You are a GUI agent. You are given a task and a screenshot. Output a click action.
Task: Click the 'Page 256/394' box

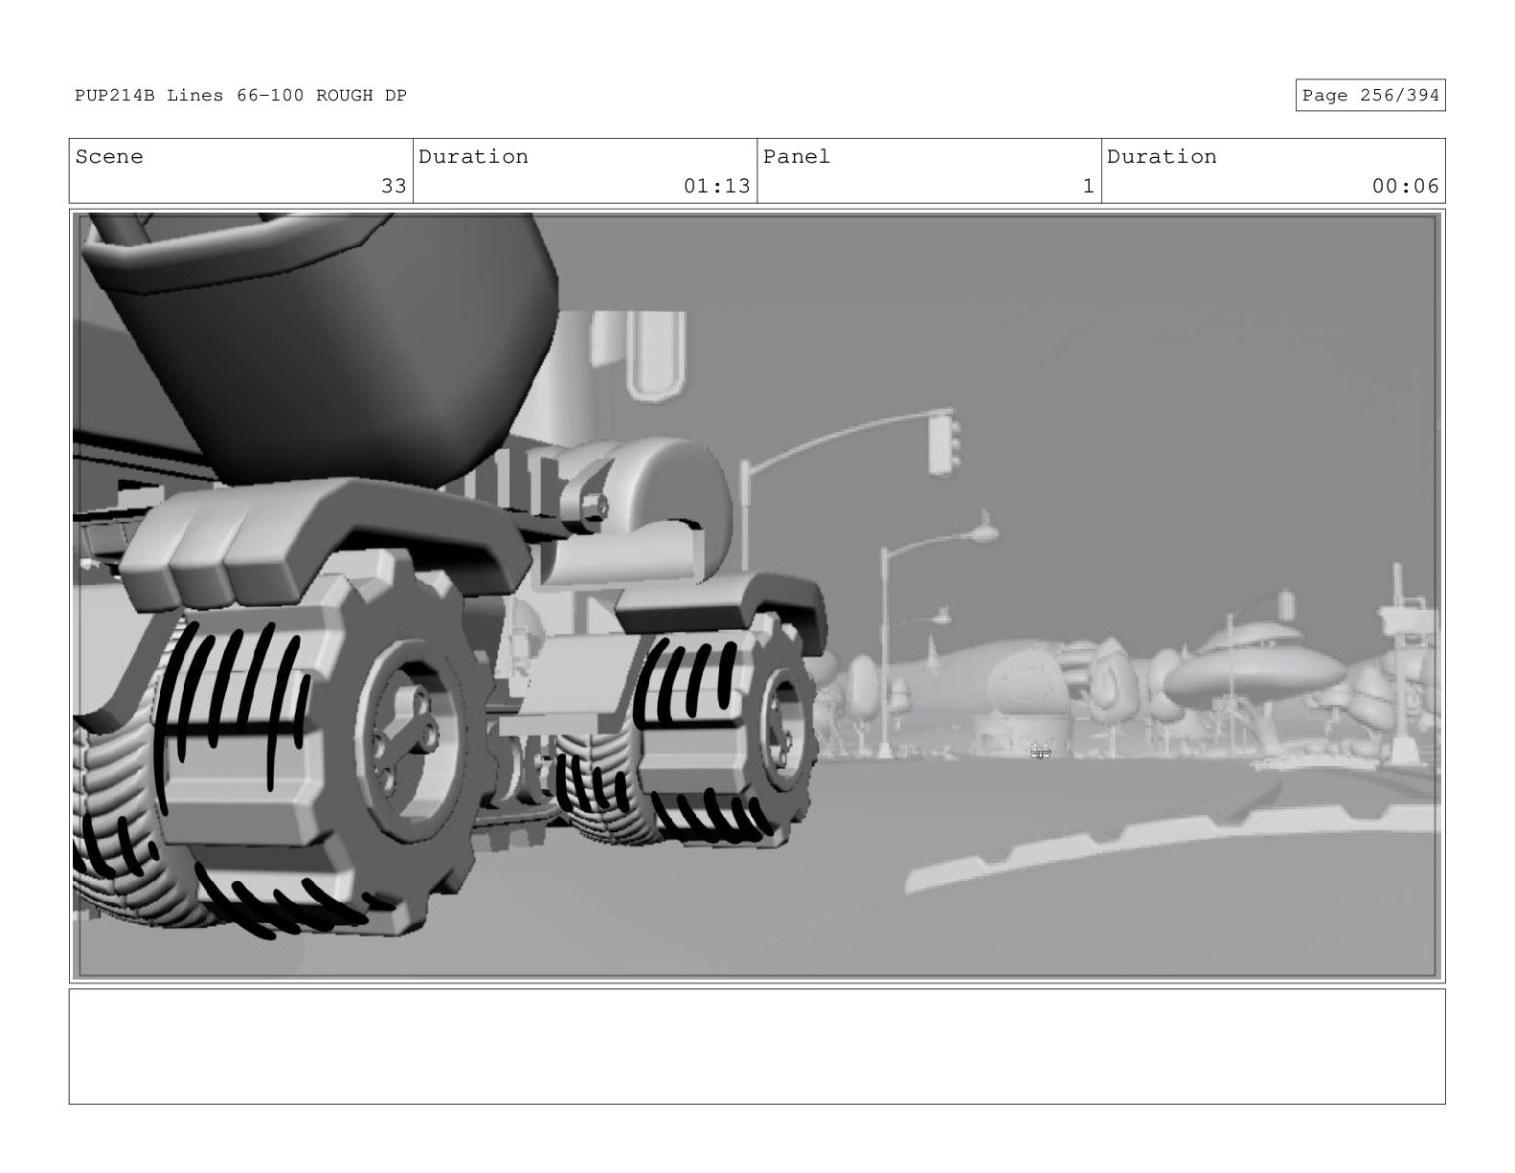pyautogui.click(x=1370, y=96)
